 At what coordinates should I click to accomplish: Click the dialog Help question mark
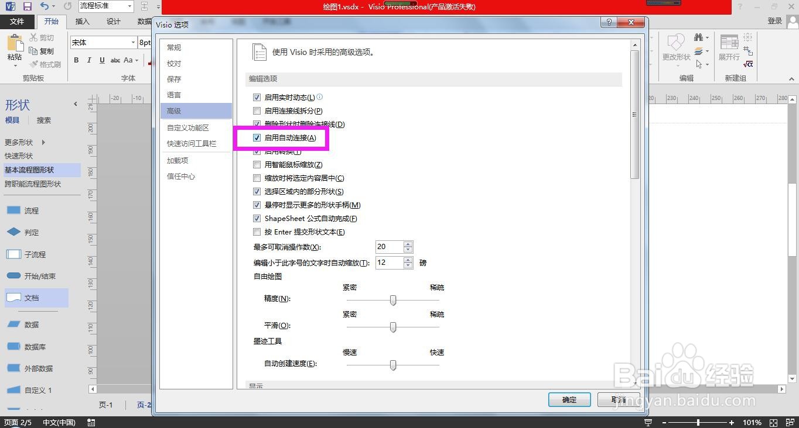[609, 22]
